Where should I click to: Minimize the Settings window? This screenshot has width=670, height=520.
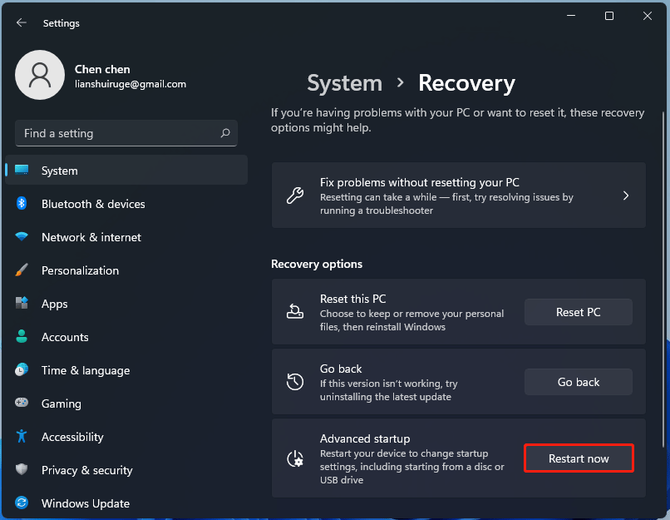(571, 16)
